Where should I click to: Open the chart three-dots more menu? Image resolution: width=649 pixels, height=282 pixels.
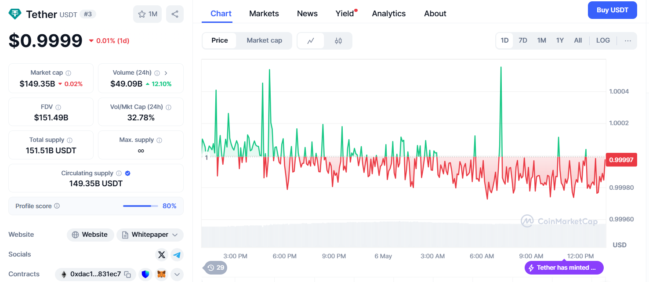click(628, 40)
